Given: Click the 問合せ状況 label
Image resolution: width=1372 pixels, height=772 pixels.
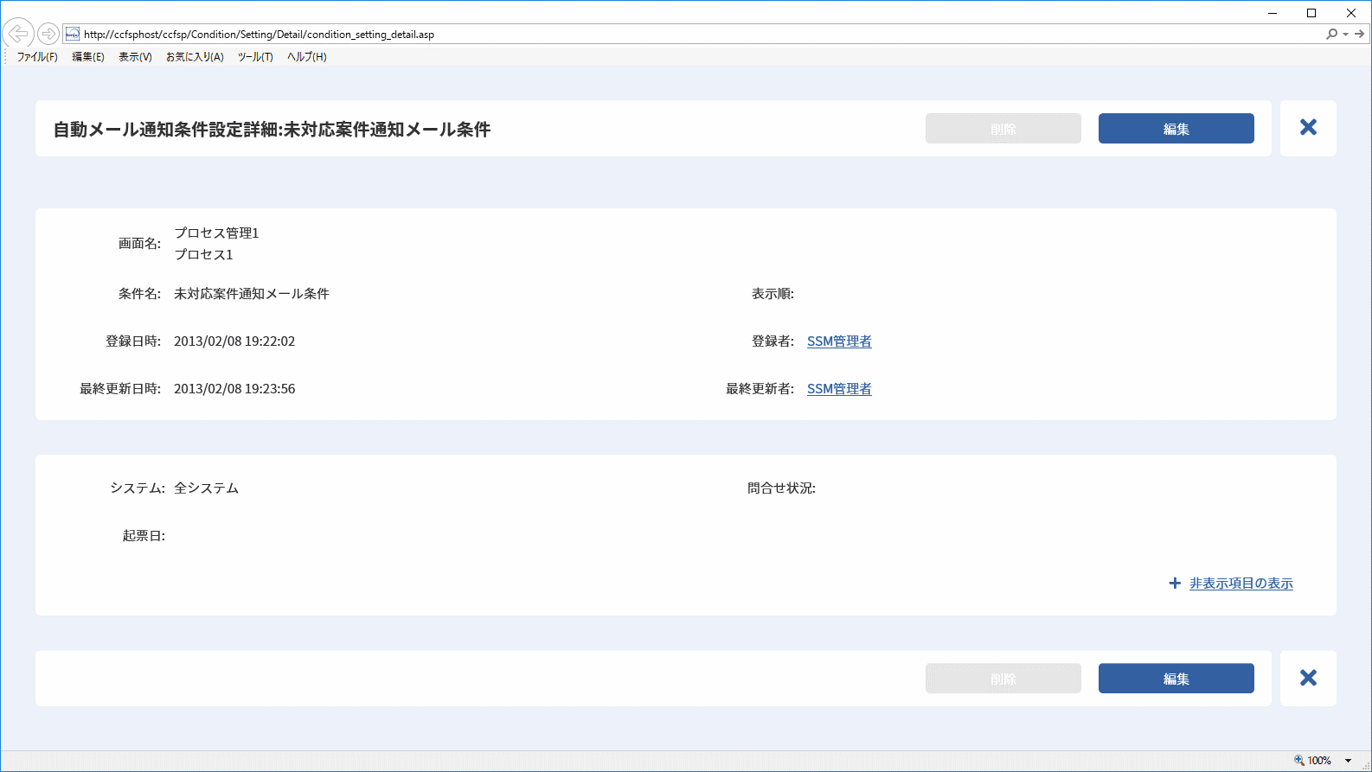Looking at the screenshot, I should pyautogui.click(x=781, y=488).
